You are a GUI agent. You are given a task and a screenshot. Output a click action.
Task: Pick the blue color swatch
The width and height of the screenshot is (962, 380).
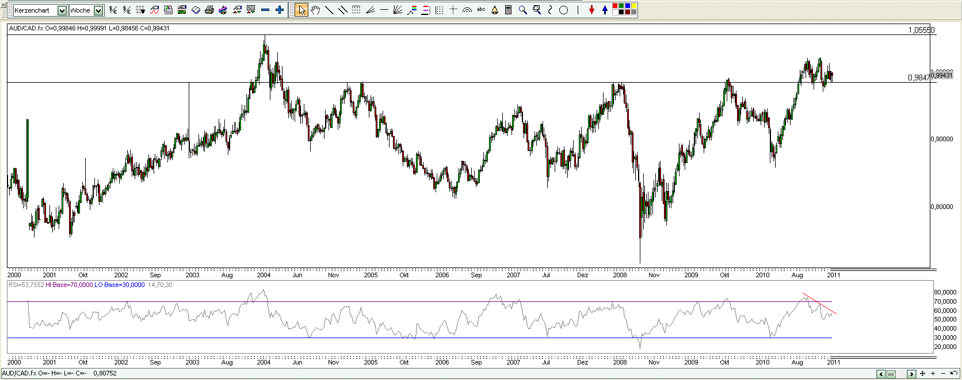point(628,6)
